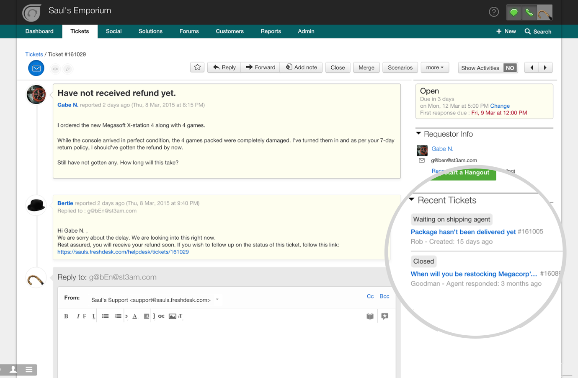Change the text background color in the editor
Image resolution: width=578 pixels, height=378 pixels.
click(147, 316)
